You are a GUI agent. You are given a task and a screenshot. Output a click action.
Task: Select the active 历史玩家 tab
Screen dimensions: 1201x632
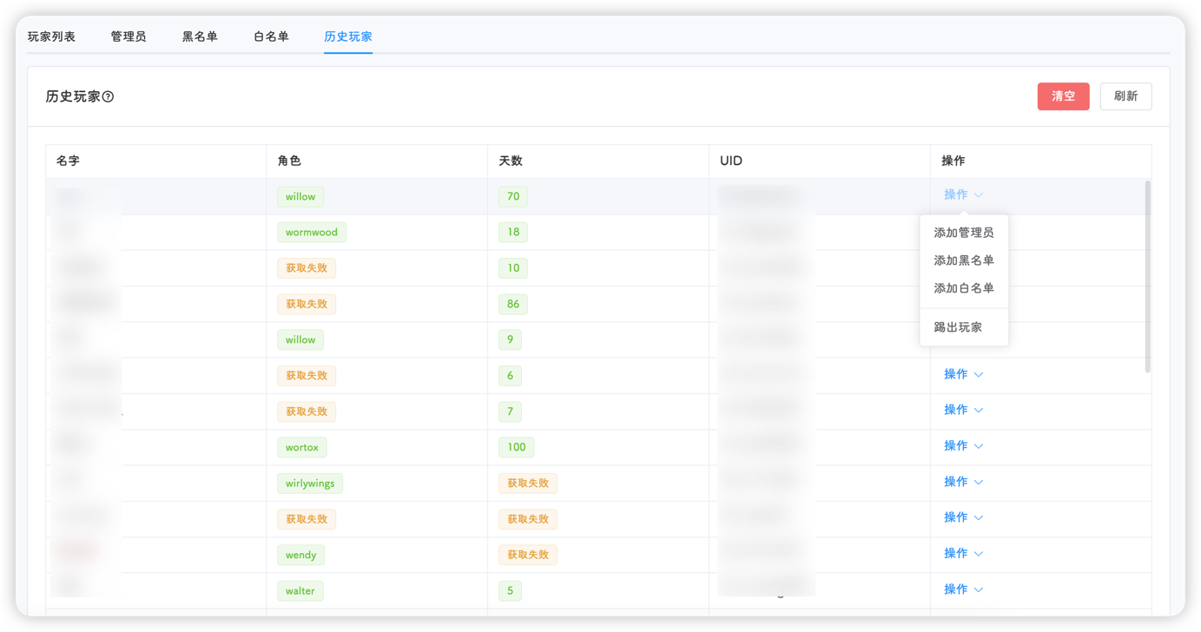(x=347, y=36)
